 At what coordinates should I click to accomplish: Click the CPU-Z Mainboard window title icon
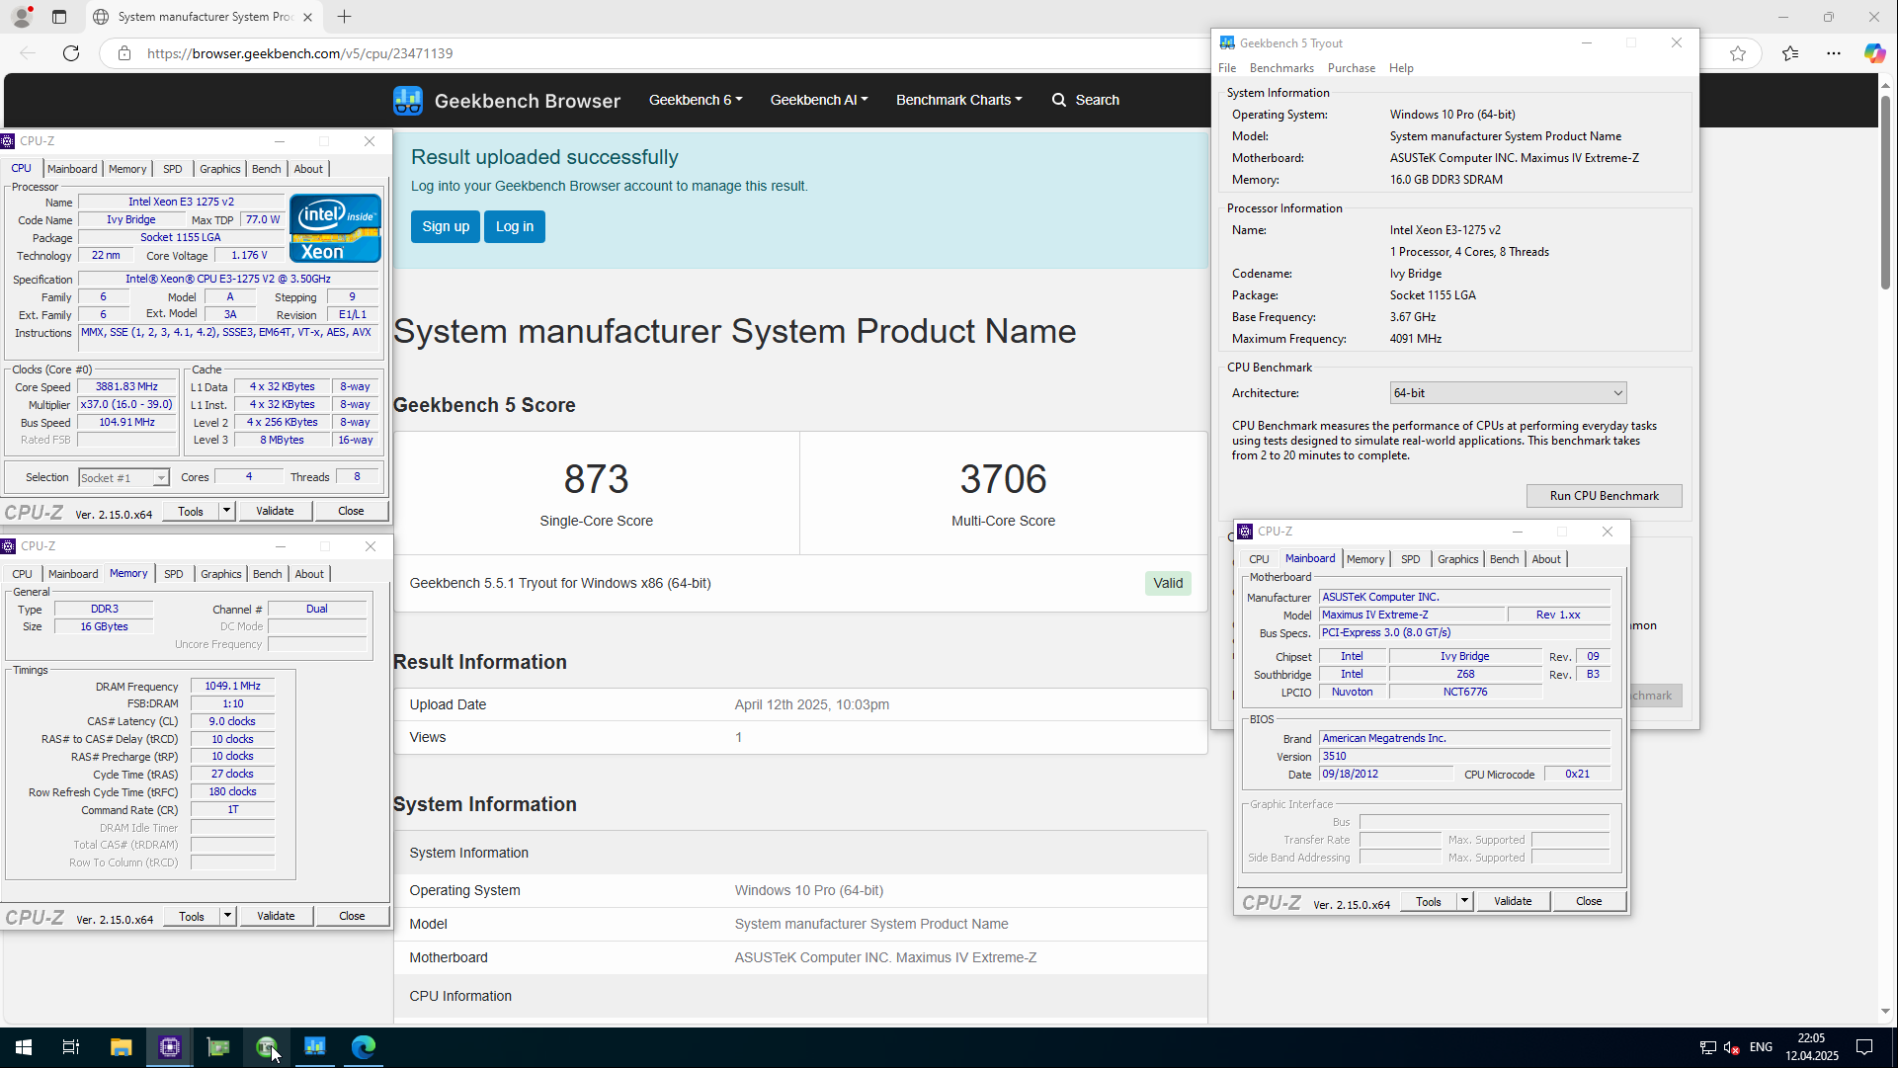coord(1245,532)
